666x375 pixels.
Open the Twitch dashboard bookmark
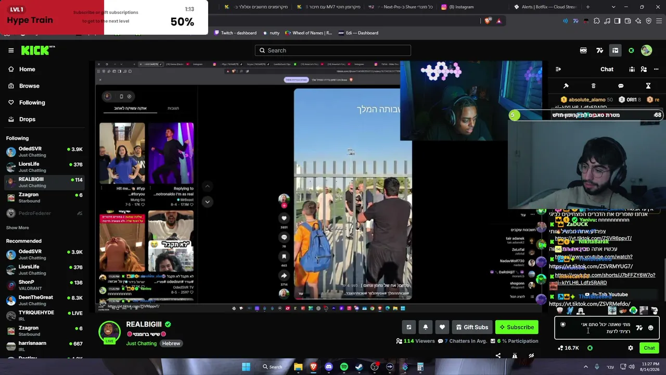pos(235,33)
